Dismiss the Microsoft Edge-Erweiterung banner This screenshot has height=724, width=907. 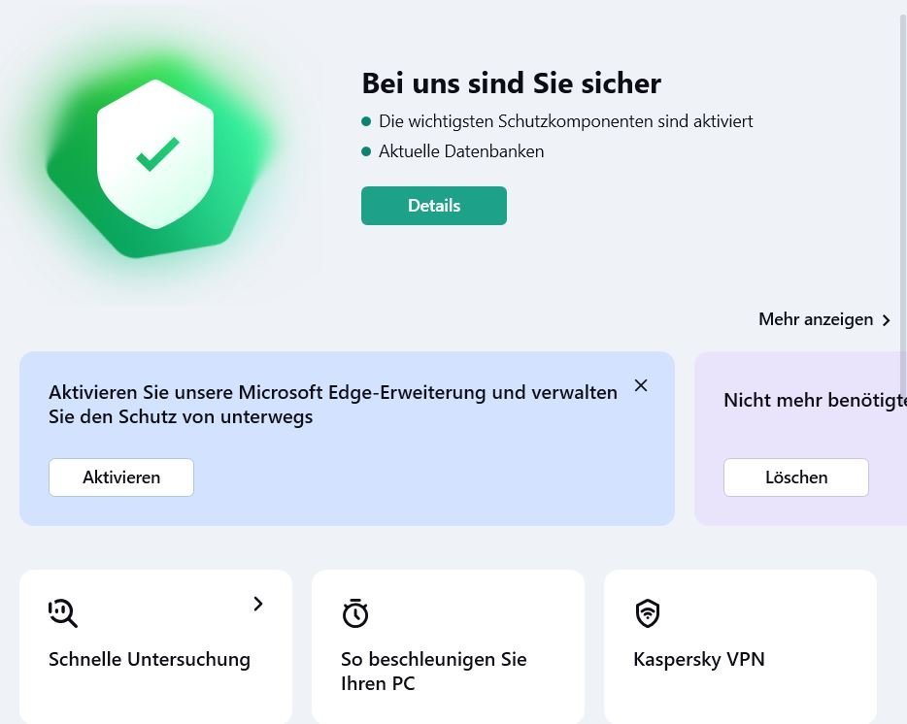(x=641, y=385)
